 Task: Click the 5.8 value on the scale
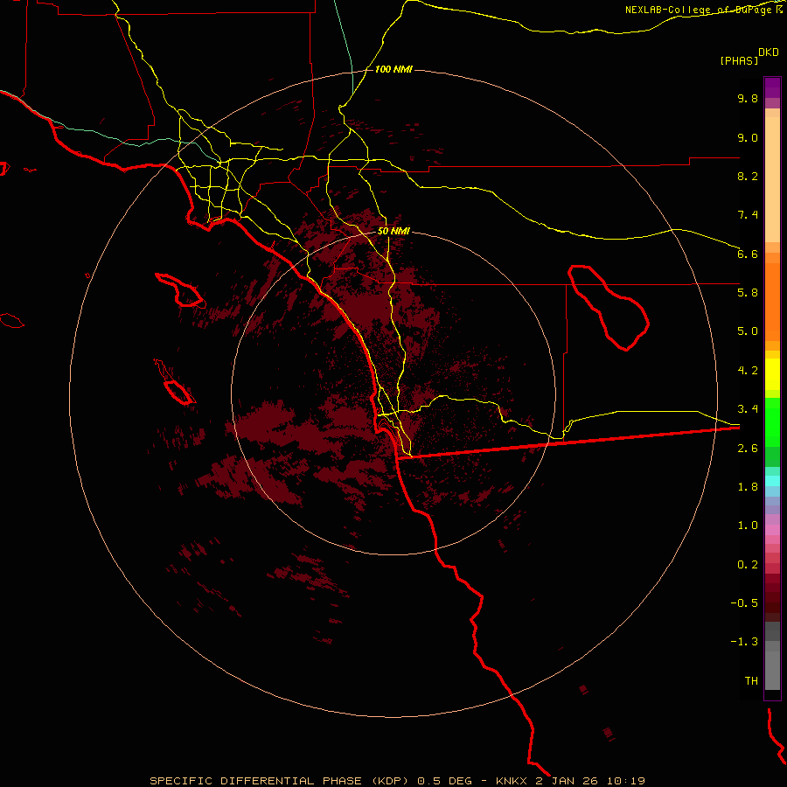(748, 293)
